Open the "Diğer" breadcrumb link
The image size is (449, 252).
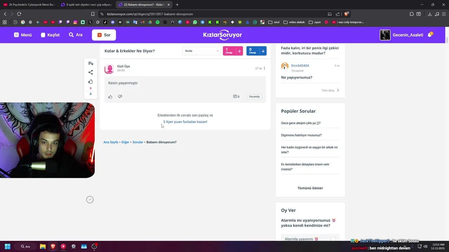coord(125,142)
